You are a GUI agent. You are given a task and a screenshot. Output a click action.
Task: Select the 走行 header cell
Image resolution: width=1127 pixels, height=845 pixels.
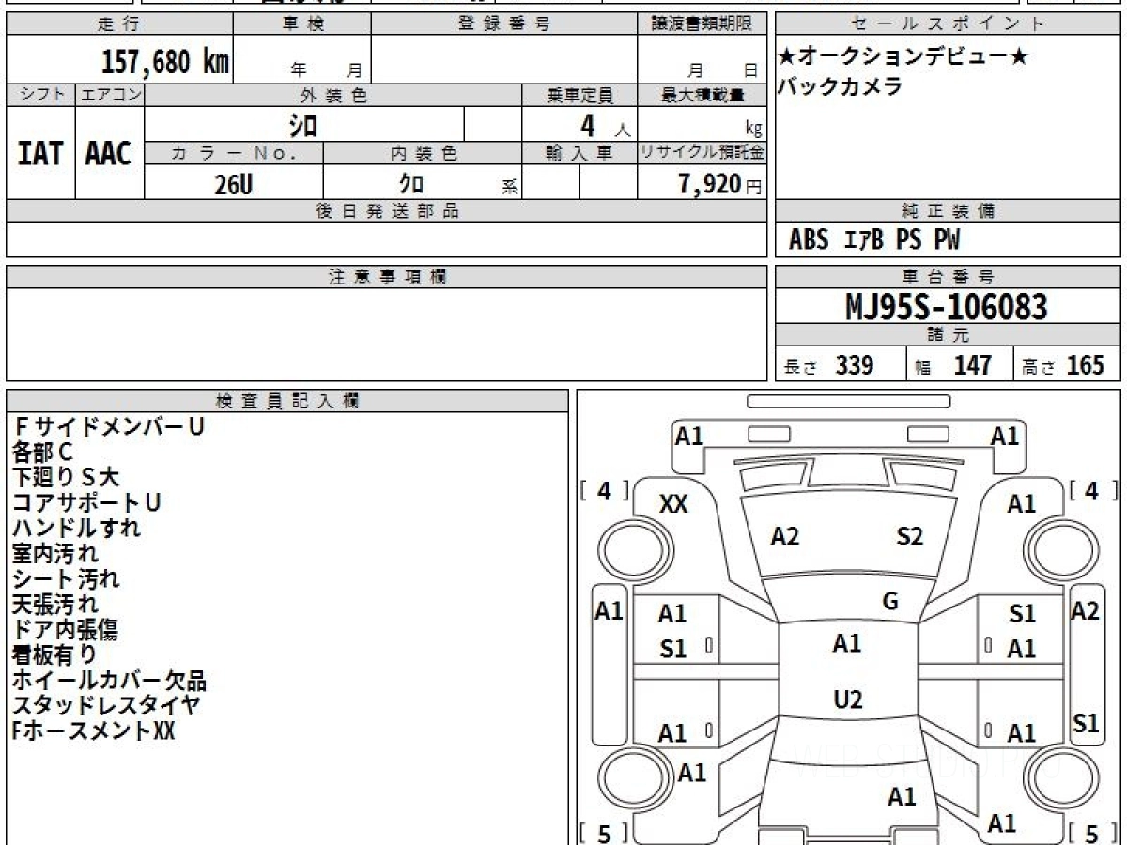click(118, 24)
